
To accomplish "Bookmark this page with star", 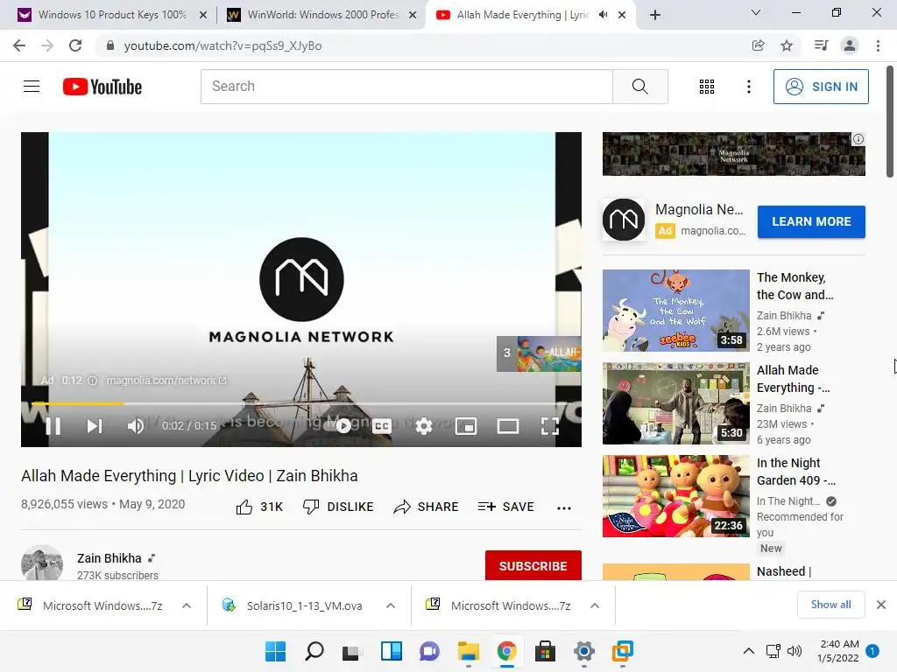I will pyautogui.click(x=787, y=45).
